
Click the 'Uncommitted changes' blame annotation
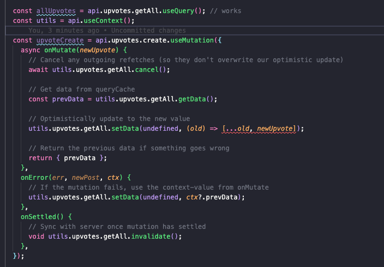pyautogui.click(x=148, y=31)
